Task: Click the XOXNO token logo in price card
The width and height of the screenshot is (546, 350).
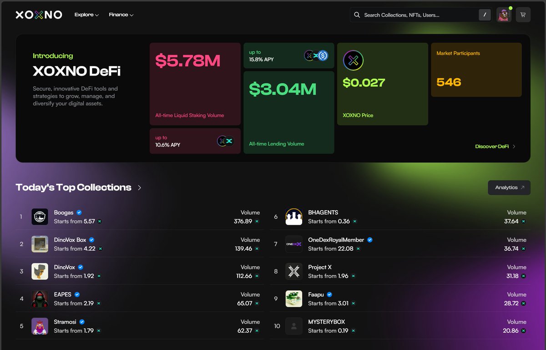Action: tap(353, 61)
